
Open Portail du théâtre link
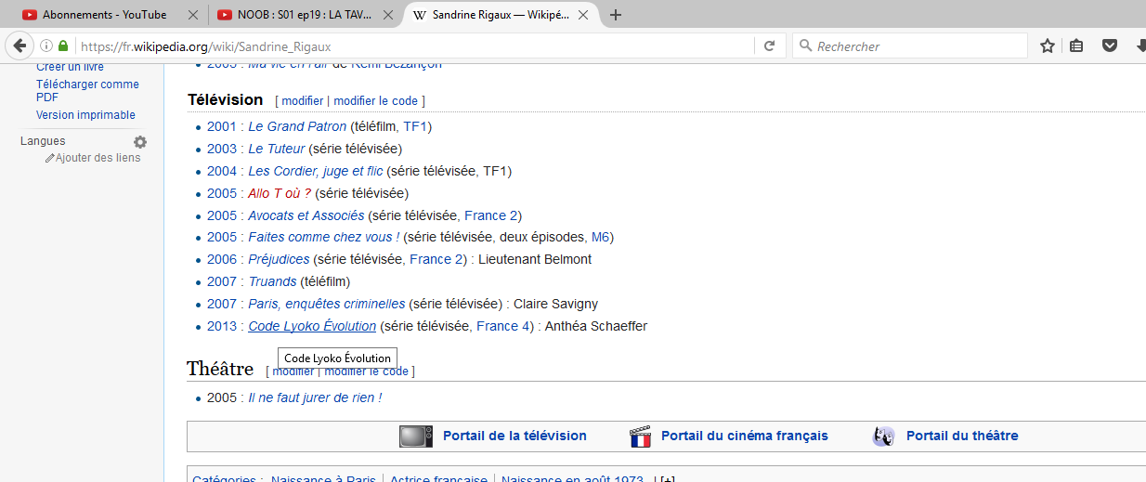click(962, 436)
